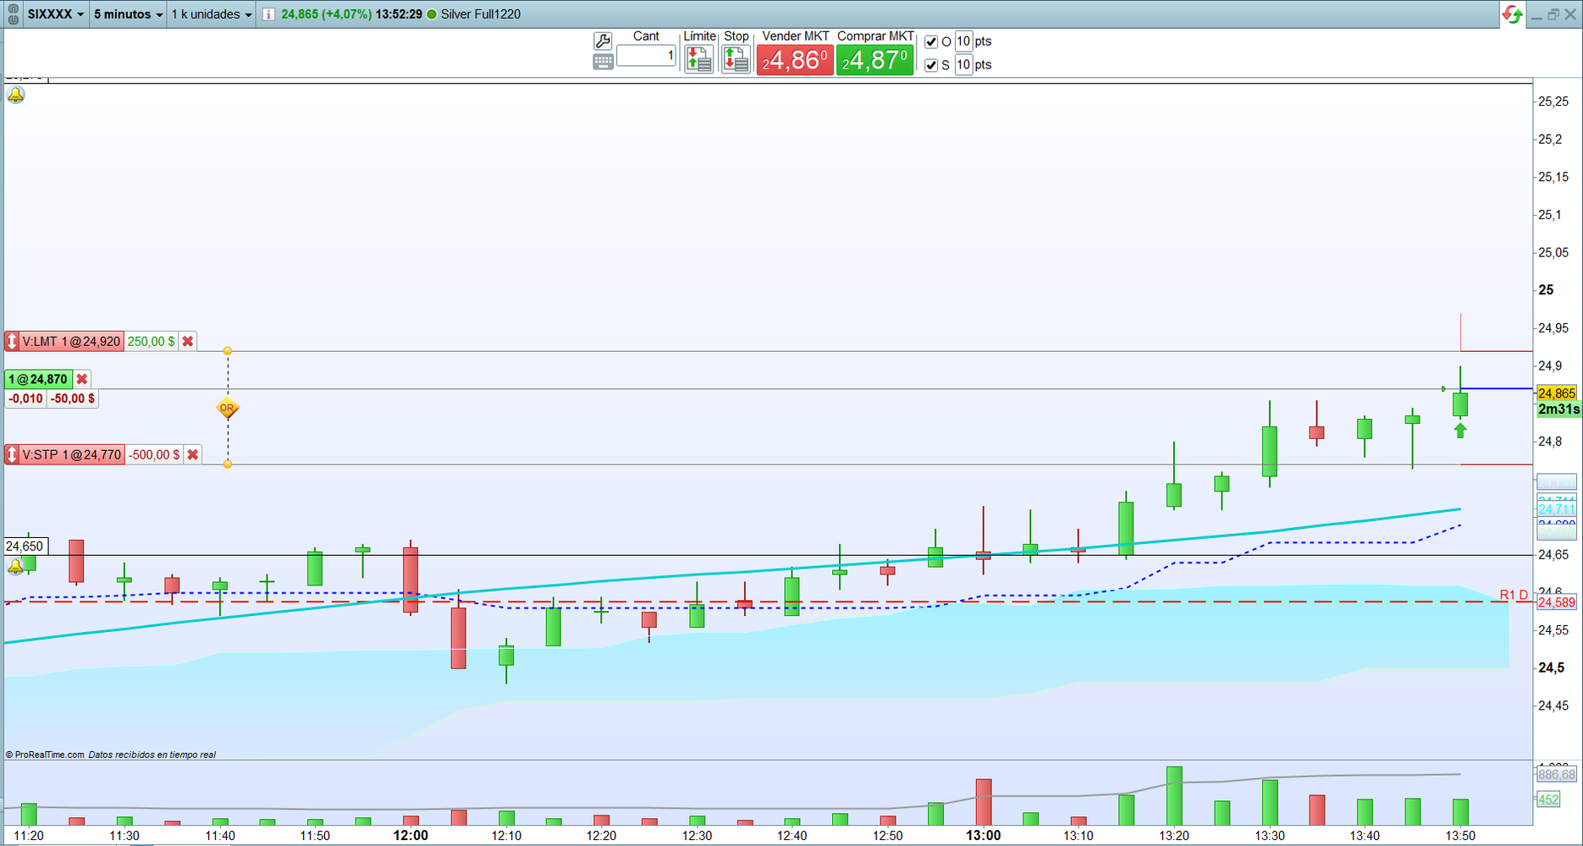Click the 12:00 time axis label
This screenshot has height=846, width=1583.
click(411, 836)
